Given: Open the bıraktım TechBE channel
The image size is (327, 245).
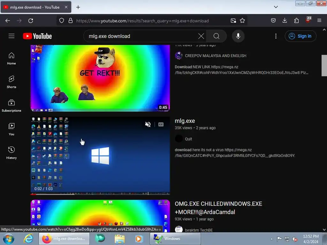Looking at the screenshot, I should [x=199, y=230].
